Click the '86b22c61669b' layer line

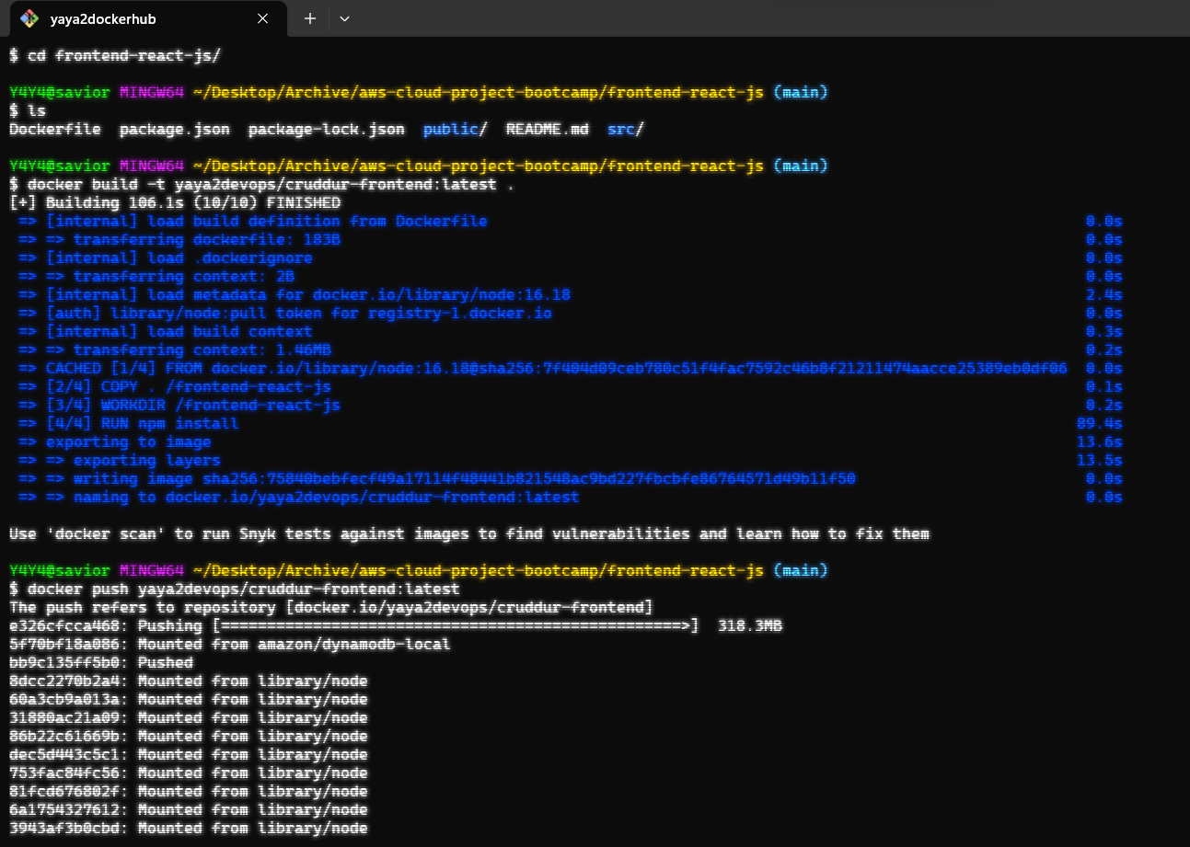coord(189,736)
